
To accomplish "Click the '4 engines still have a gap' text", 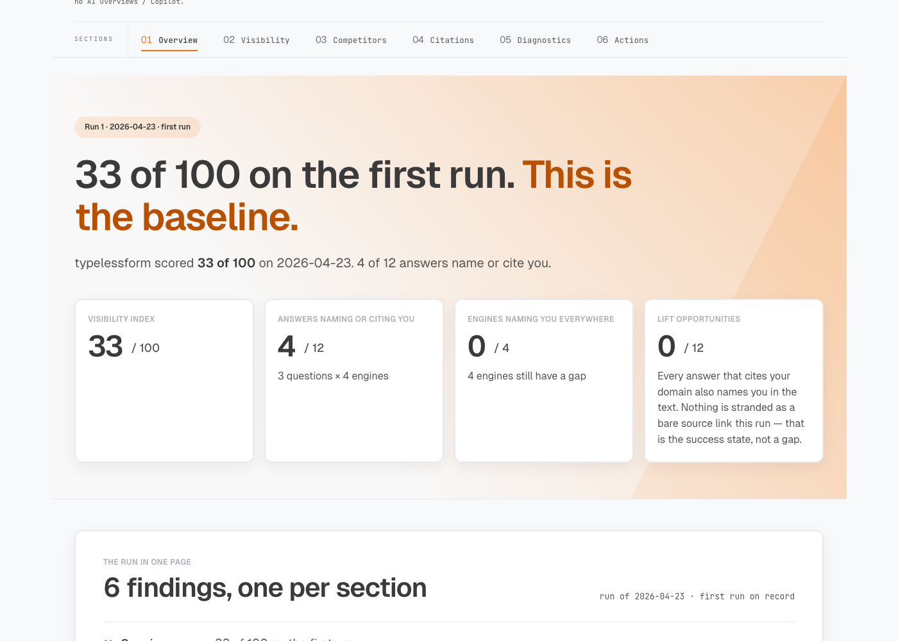I will point(527,376).
